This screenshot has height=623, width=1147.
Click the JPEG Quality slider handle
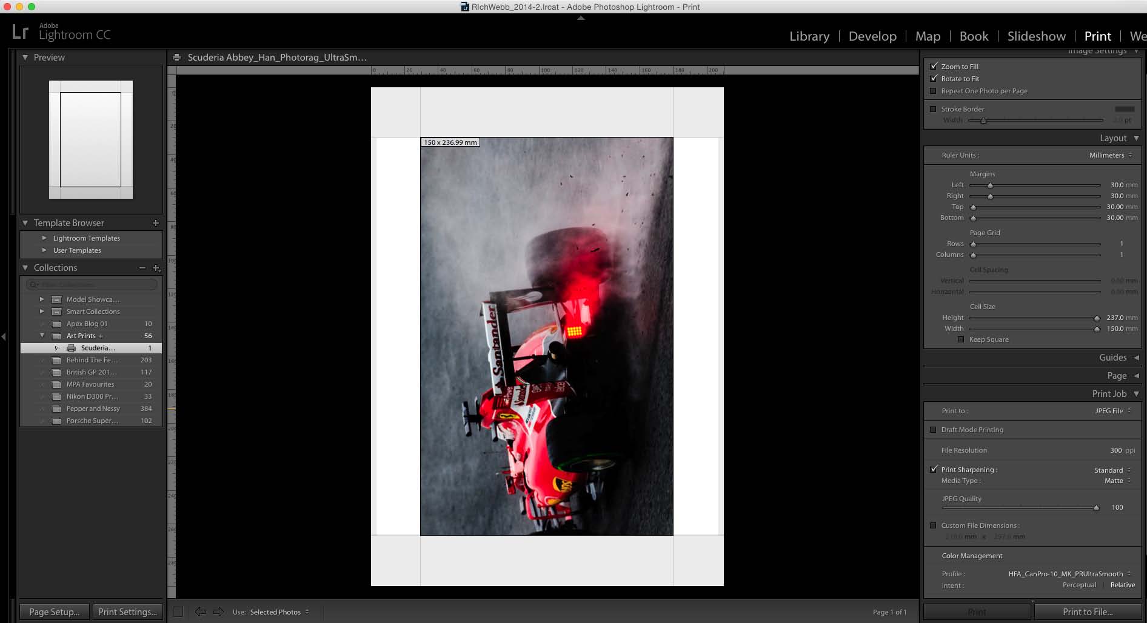pos(1096,508)
